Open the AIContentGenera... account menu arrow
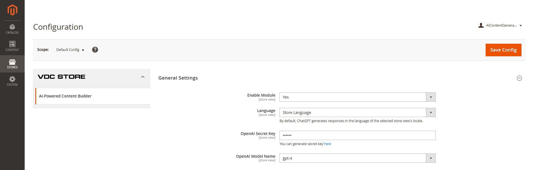 [521, 25]
